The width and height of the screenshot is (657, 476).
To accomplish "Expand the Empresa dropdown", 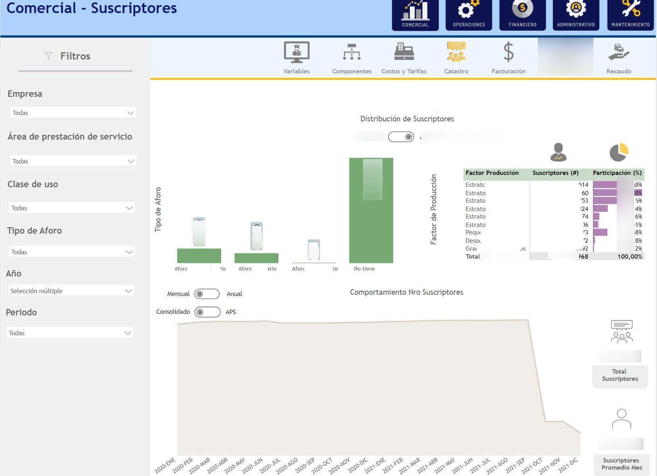I will [x=73, y=113].
